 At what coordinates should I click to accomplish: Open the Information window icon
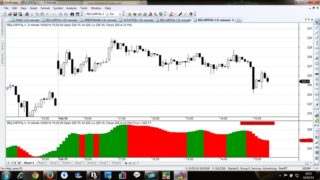72,14
